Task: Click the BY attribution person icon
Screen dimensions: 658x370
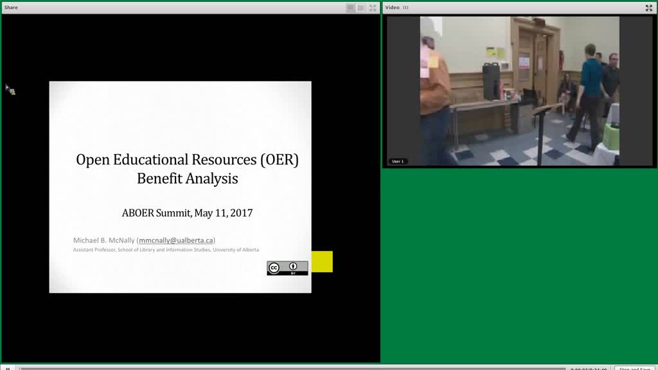Action: coord(293,267)
